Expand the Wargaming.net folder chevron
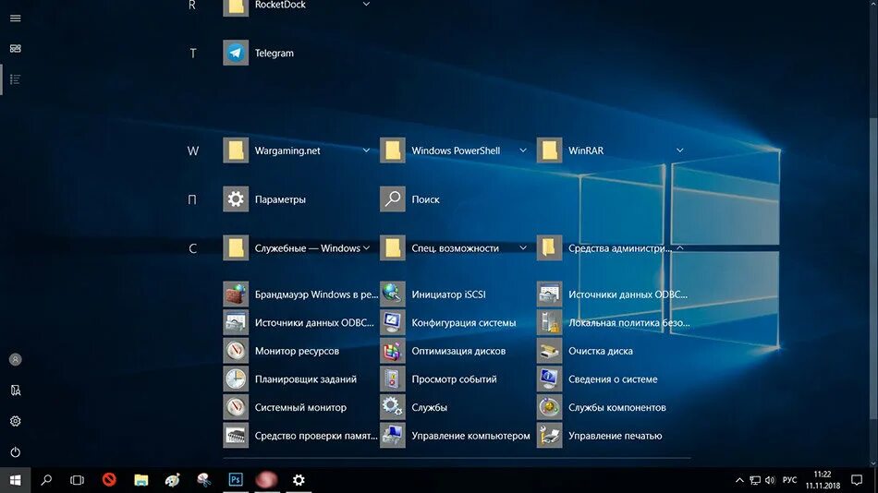The image size is (878, 493). [366, 150]
